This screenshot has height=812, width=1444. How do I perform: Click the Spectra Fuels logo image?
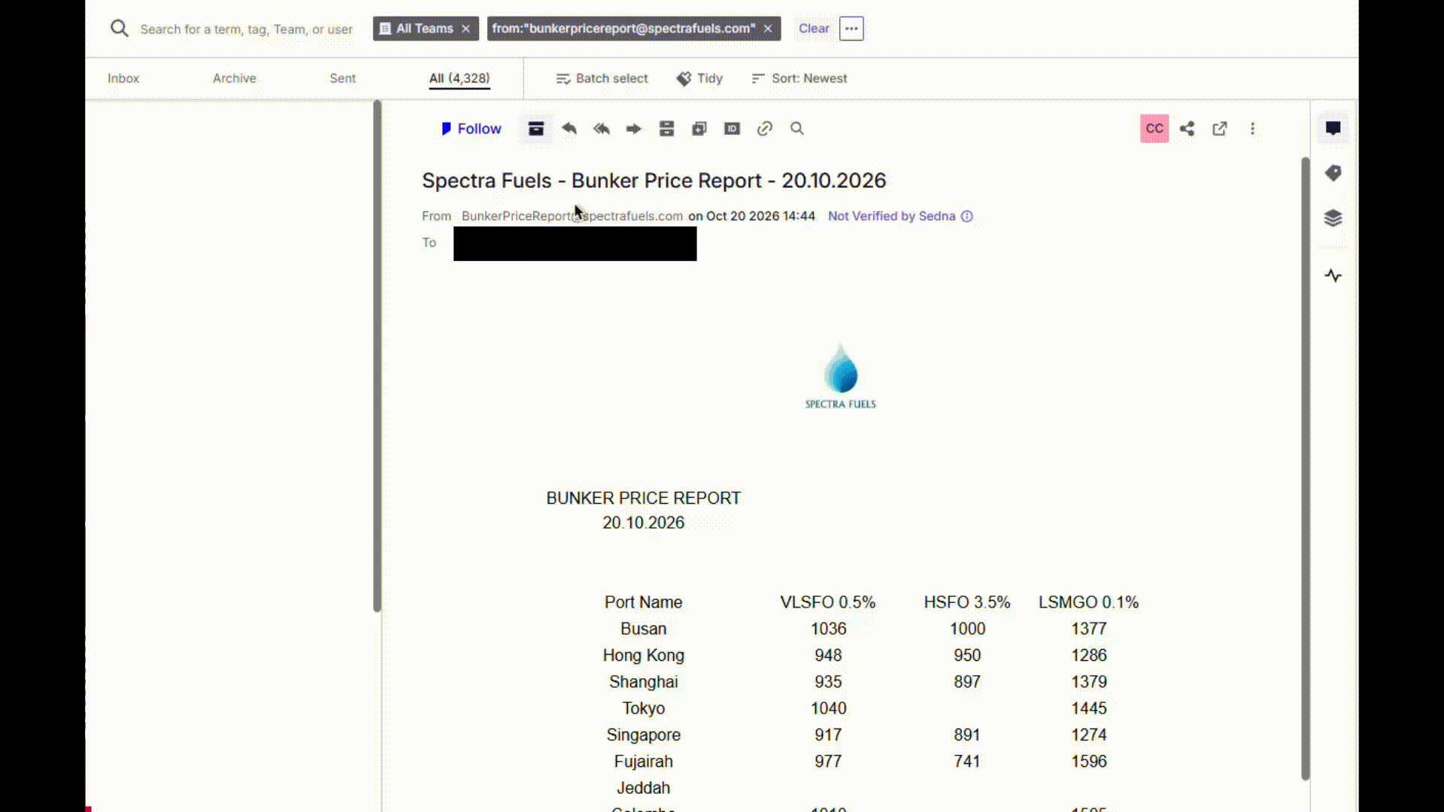(x=841, y=376)
